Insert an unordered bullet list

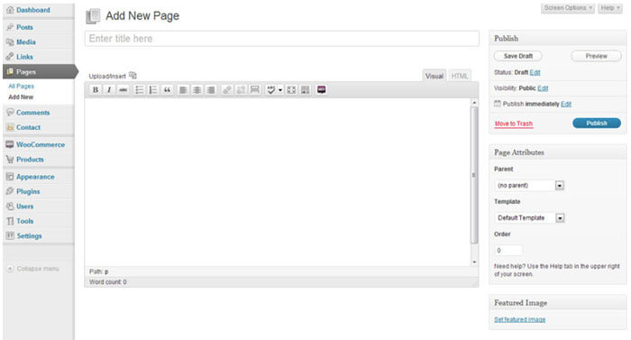click(x=139, y=90)
